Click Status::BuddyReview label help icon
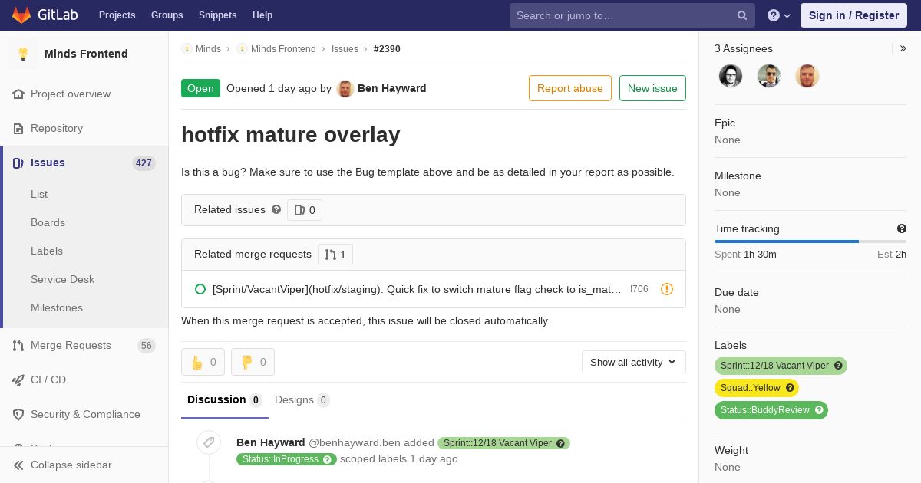Viewport: 921px width, 483px height. pyautogui.click(x=819, y=410)
